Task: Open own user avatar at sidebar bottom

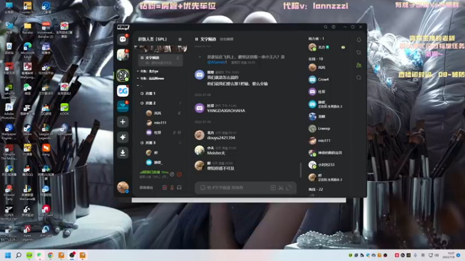Action: pos(123,187)
